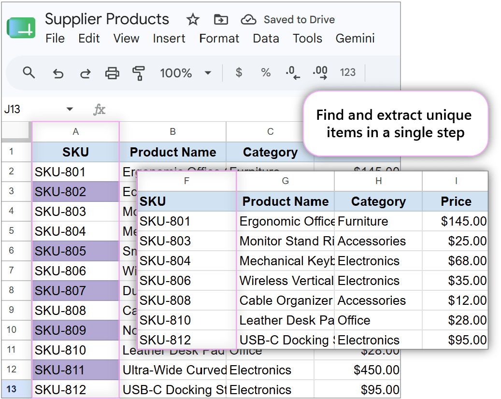Open the View menu
This screenshot has width=501, height=399.
click(x=126, y=38)
